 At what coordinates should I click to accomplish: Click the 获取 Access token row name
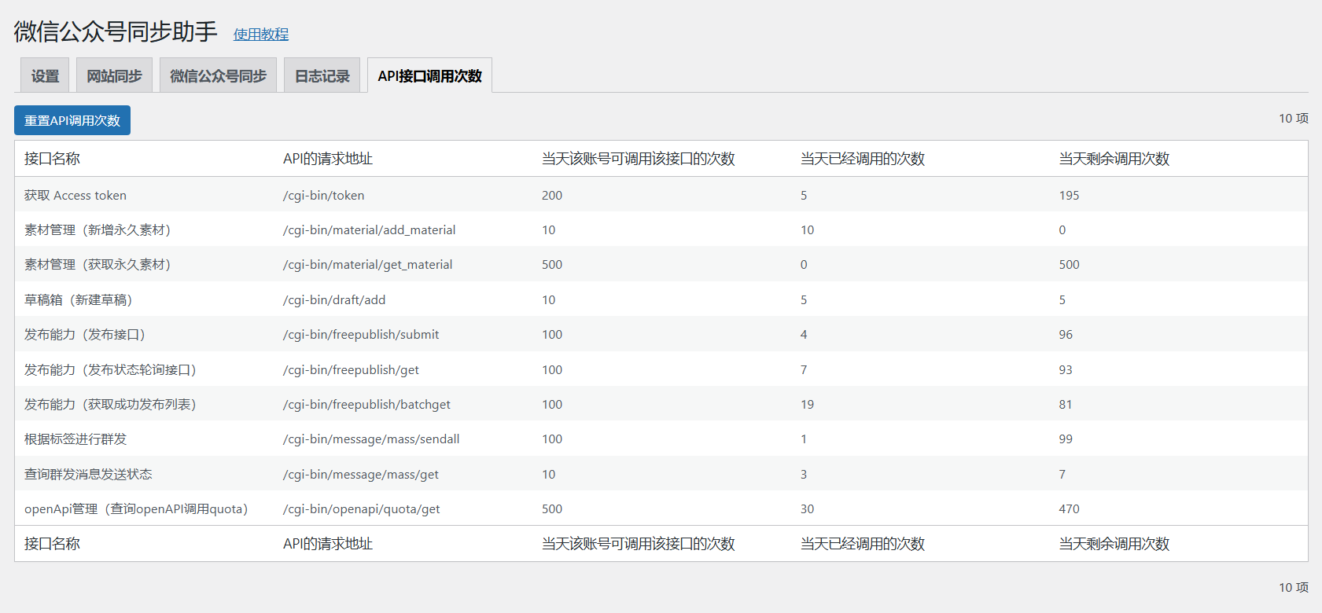(75, 195)
